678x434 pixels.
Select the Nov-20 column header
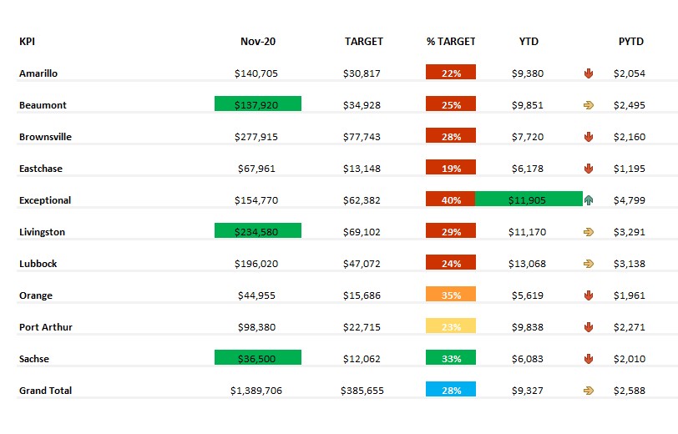tap(257, 42)
